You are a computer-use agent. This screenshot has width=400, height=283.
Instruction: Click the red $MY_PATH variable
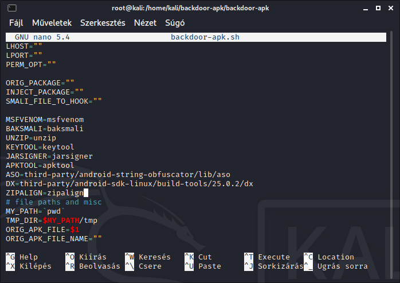61,220
